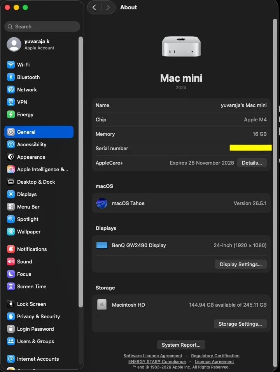Click the Mac mini title heading

pyautogui.click(x=181, y=78)
